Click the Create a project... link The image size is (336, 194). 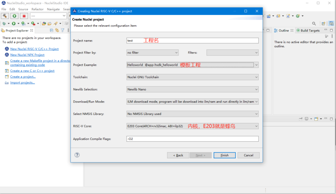point(23,77)
